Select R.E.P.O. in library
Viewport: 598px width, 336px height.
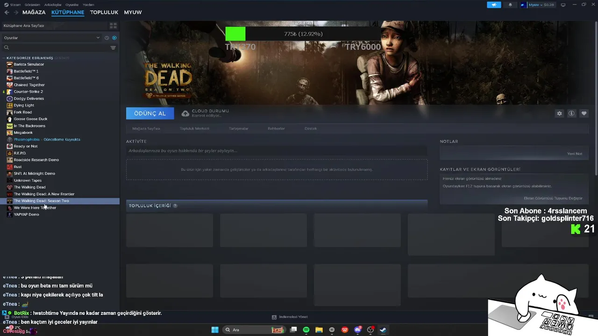pyautogui.click(x=60, y=153)
